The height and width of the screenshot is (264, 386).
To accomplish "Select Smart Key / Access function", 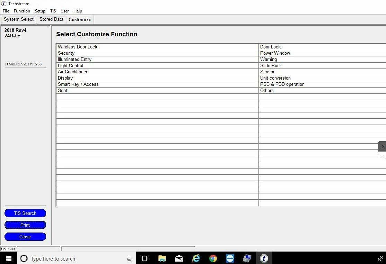I will point(157,84).
